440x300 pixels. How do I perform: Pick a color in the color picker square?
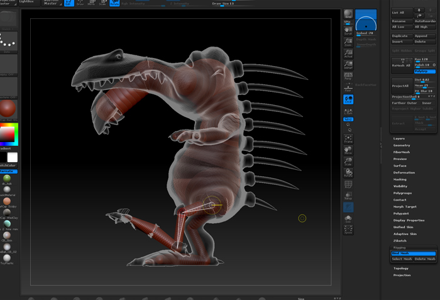pos(8,134)
